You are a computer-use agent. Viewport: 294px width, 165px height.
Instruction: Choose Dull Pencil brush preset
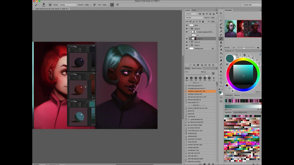point(200,117)
